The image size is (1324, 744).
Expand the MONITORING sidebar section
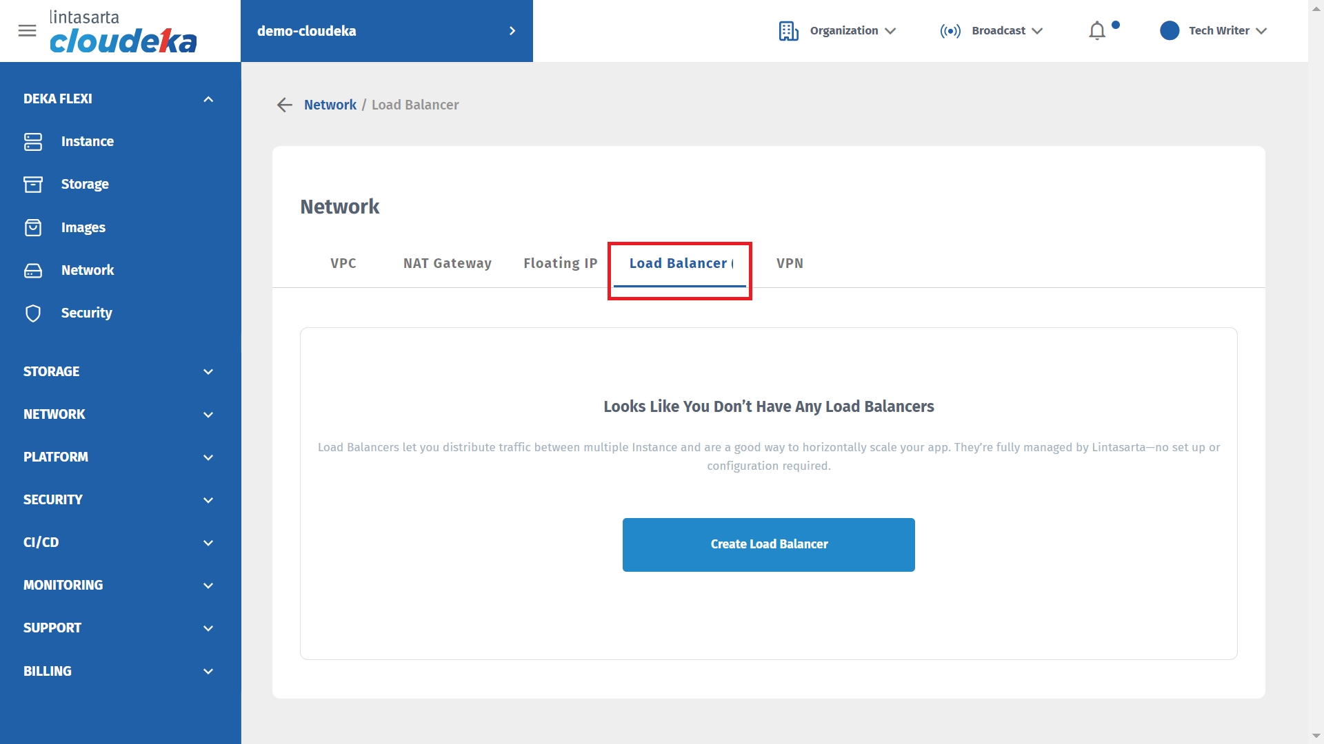coord(208,586)
